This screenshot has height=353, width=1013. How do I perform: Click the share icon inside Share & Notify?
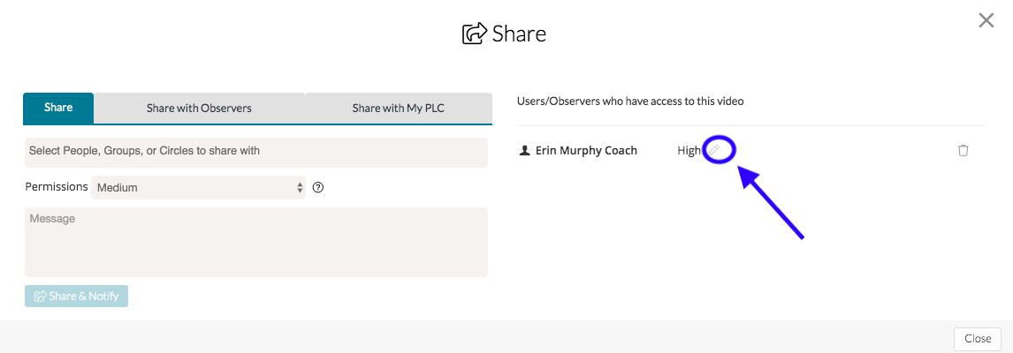pyautogui.click(x=40, y=297)
